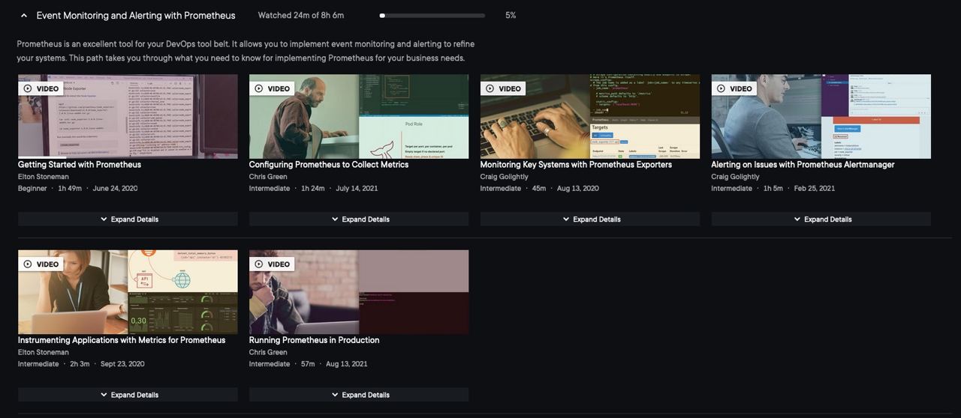This screenshot has width=961, height=418.
Task: Click the 5% progress percentage
Action: 511,16
